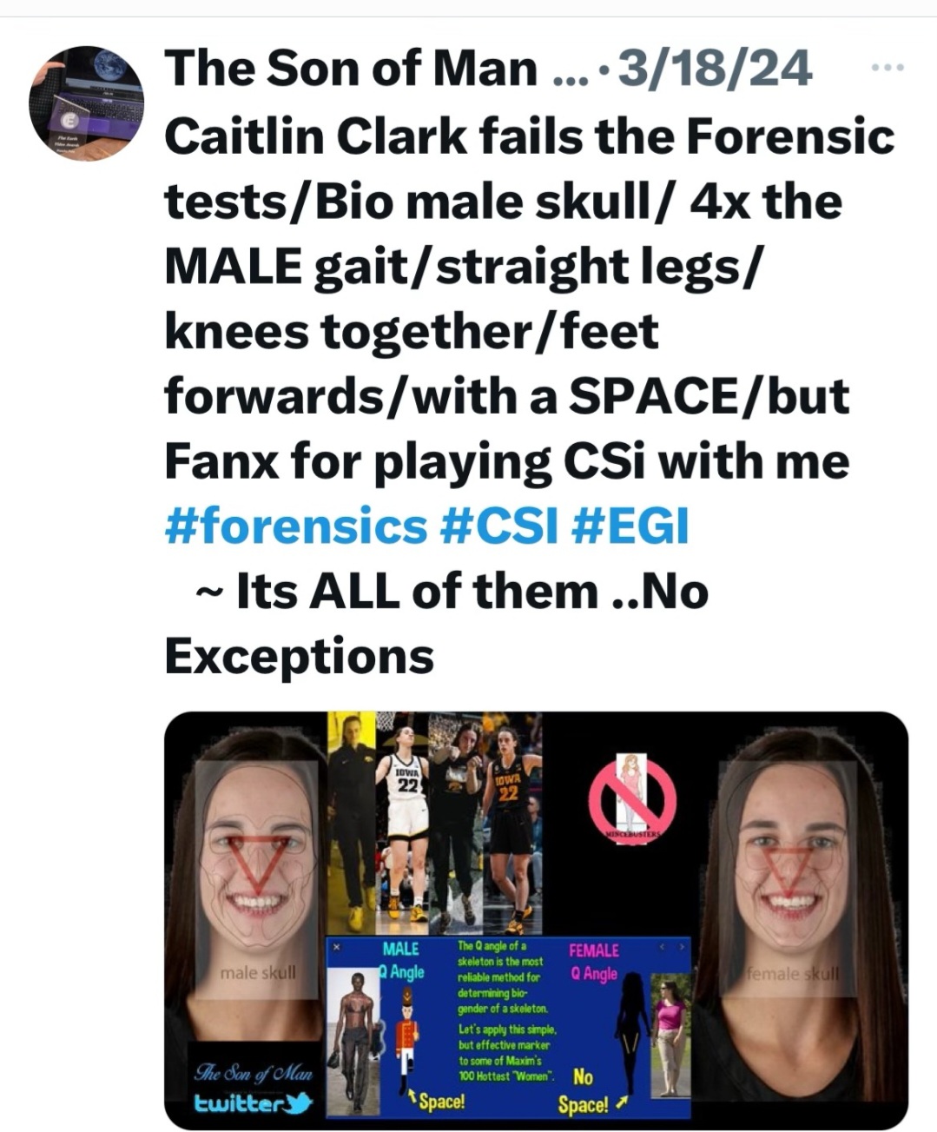
Task: Open the #EGI hashtag
Action: [x=630, y=526]
